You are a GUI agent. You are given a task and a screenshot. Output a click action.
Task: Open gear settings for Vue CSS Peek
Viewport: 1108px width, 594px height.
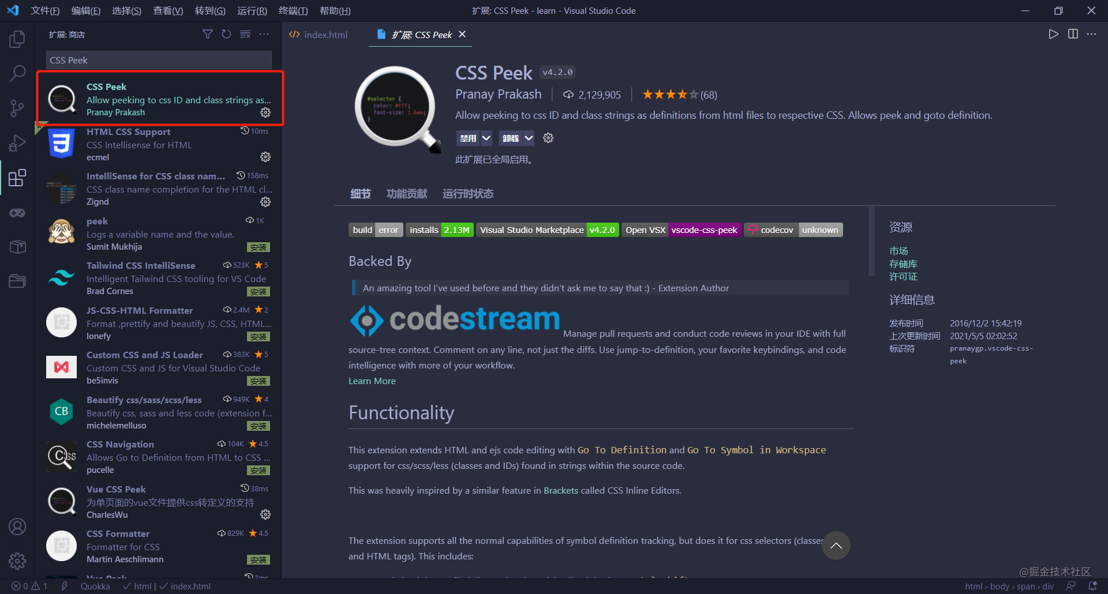[265, 514]
